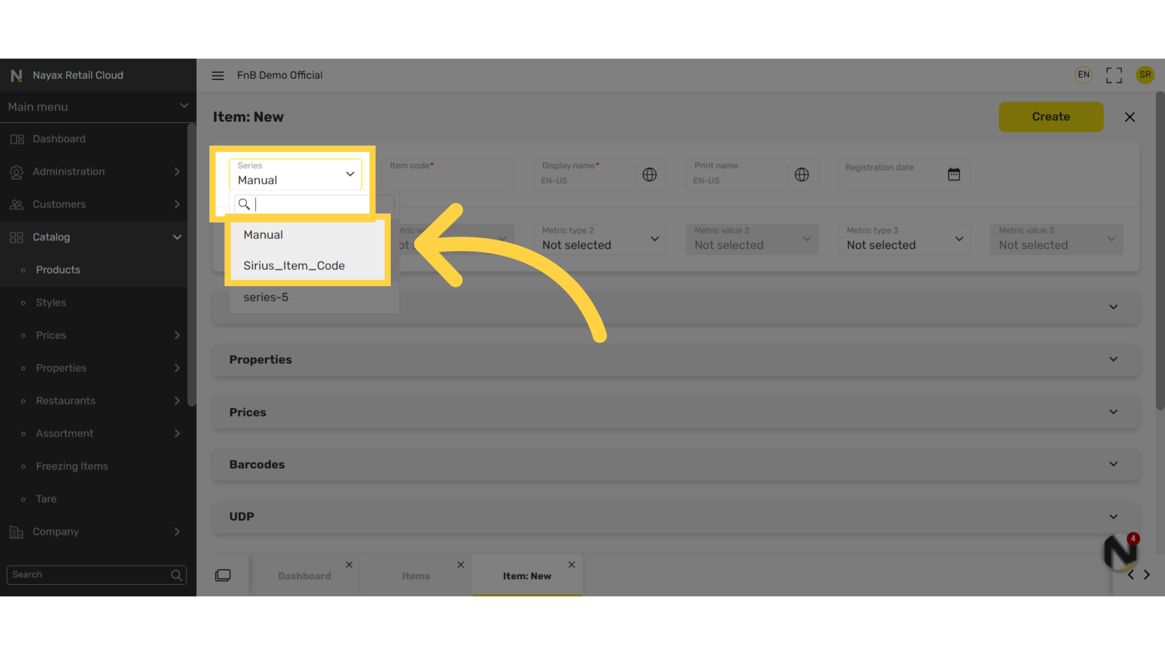1165x655 pixels.
Task: Click the Print name globe icon
Action: (x=802, y=175)
